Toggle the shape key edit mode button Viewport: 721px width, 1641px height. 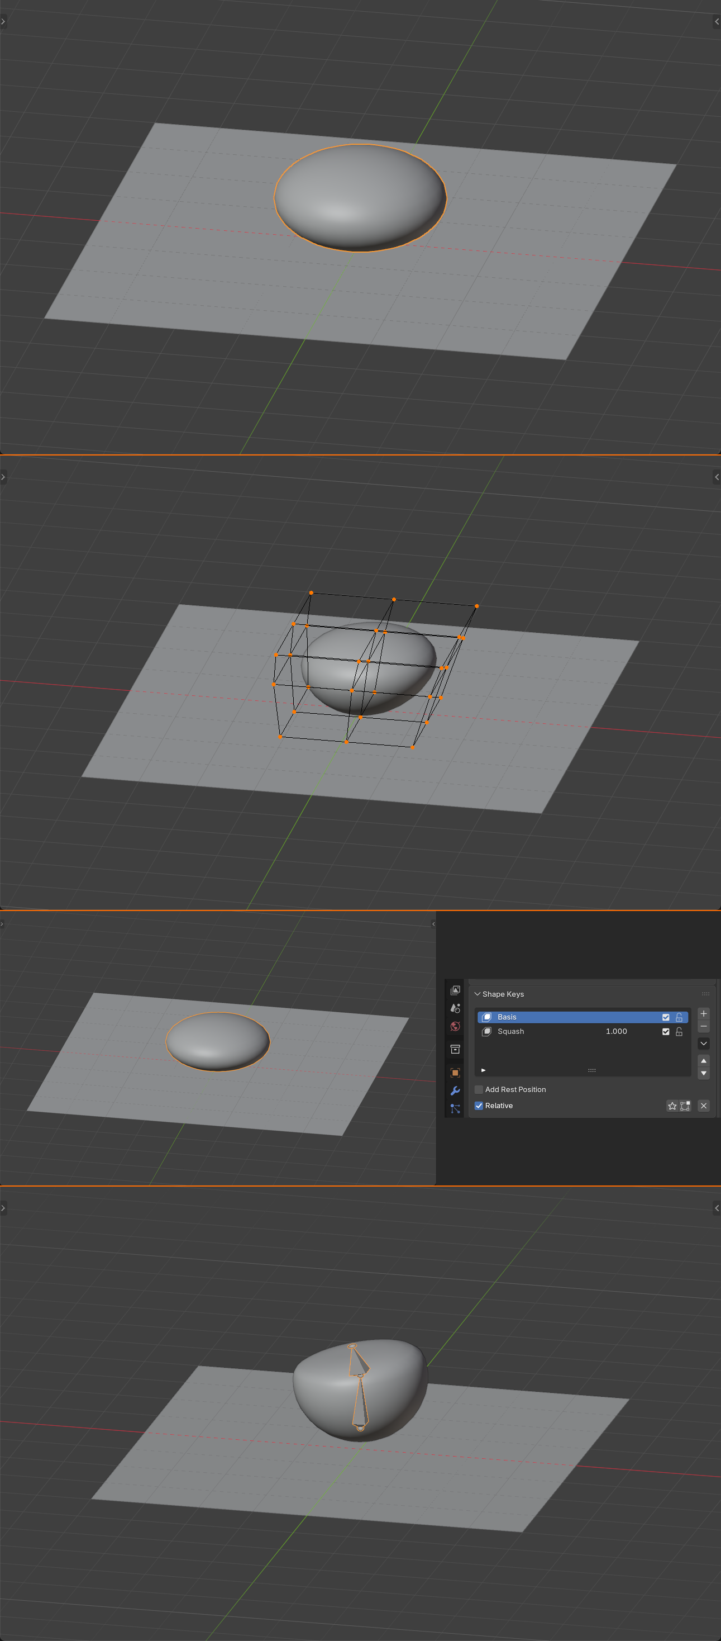click(x=685, y=1106)
